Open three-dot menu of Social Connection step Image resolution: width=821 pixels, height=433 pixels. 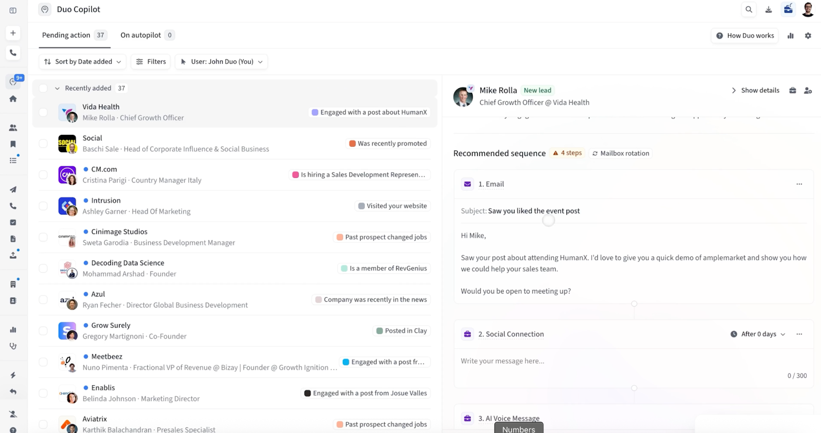click(799, 334)
